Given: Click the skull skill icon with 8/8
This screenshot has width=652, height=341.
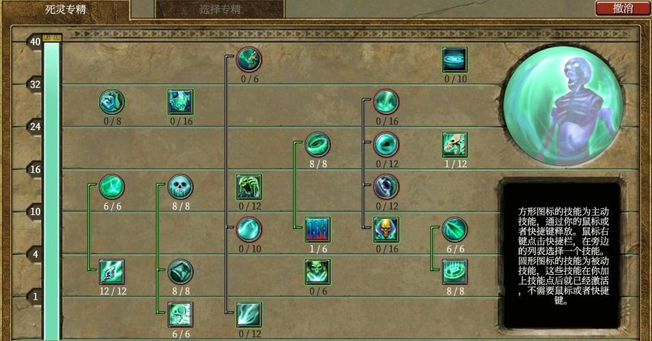Looking at the screenshot, I should pyautogui.click(x=180, y=186).
